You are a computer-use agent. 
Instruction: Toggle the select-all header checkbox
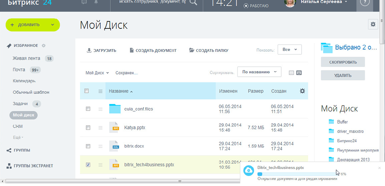[87, 91]
